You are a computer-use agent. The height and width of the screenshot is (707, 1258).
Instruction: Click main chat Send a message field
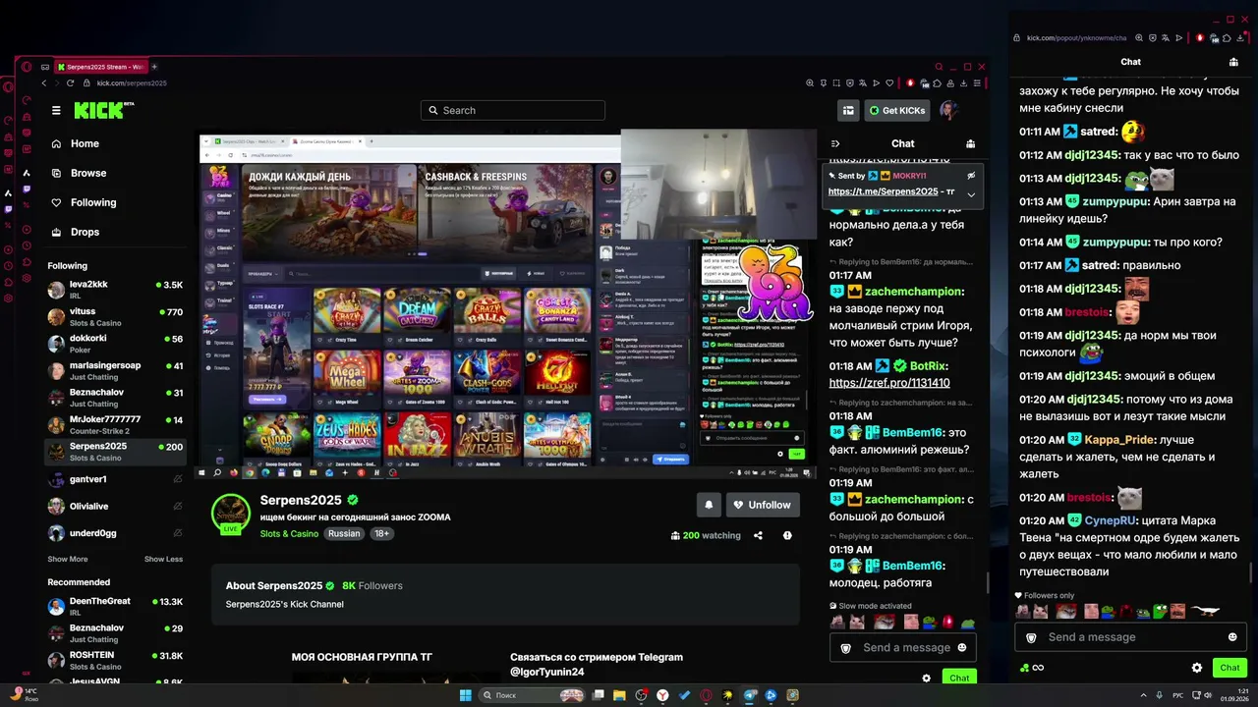pyautogui.click(x=904, y=648)
